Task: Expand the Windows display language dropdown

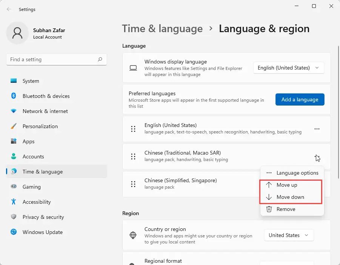Action: click(288, 68)
